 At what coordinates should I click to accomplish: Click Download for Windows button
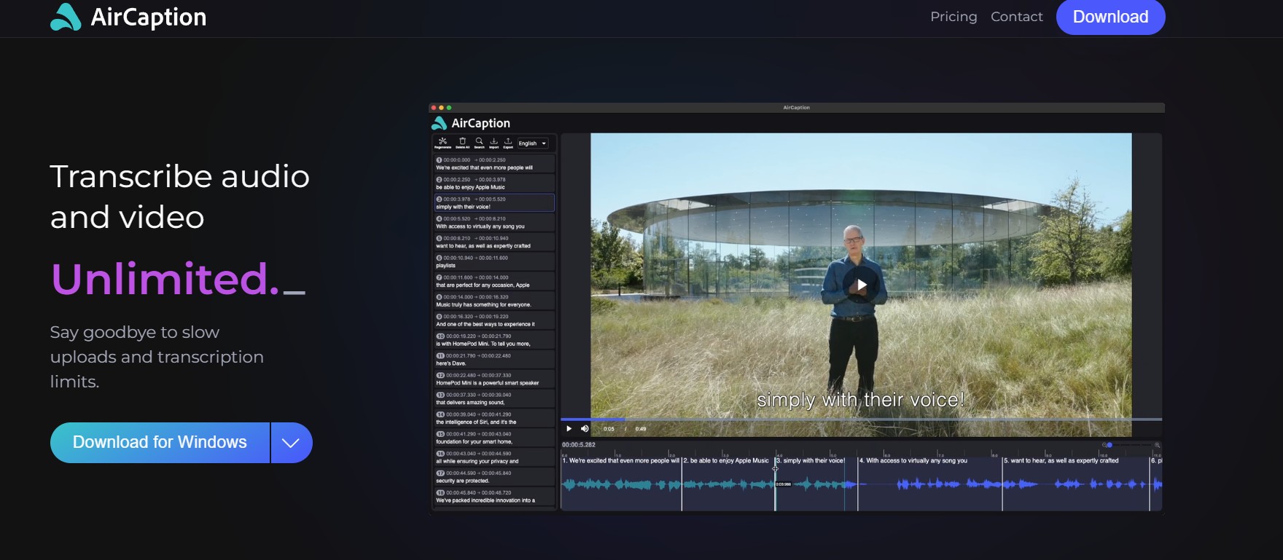(160, 443)
